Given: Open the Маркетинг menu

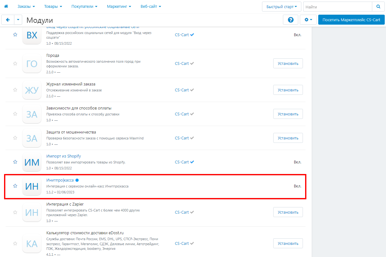Looking at the screenshot, I should pos(119,6).
